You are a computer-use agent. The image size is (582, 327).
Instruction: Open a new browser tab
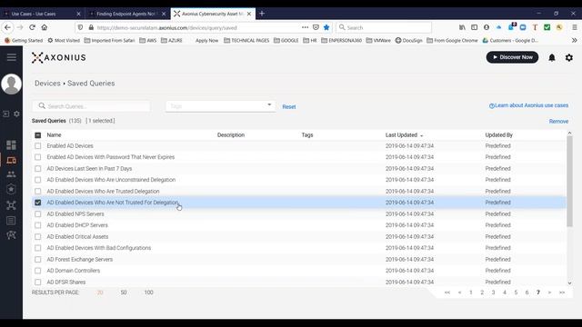[x=262, y=14]
